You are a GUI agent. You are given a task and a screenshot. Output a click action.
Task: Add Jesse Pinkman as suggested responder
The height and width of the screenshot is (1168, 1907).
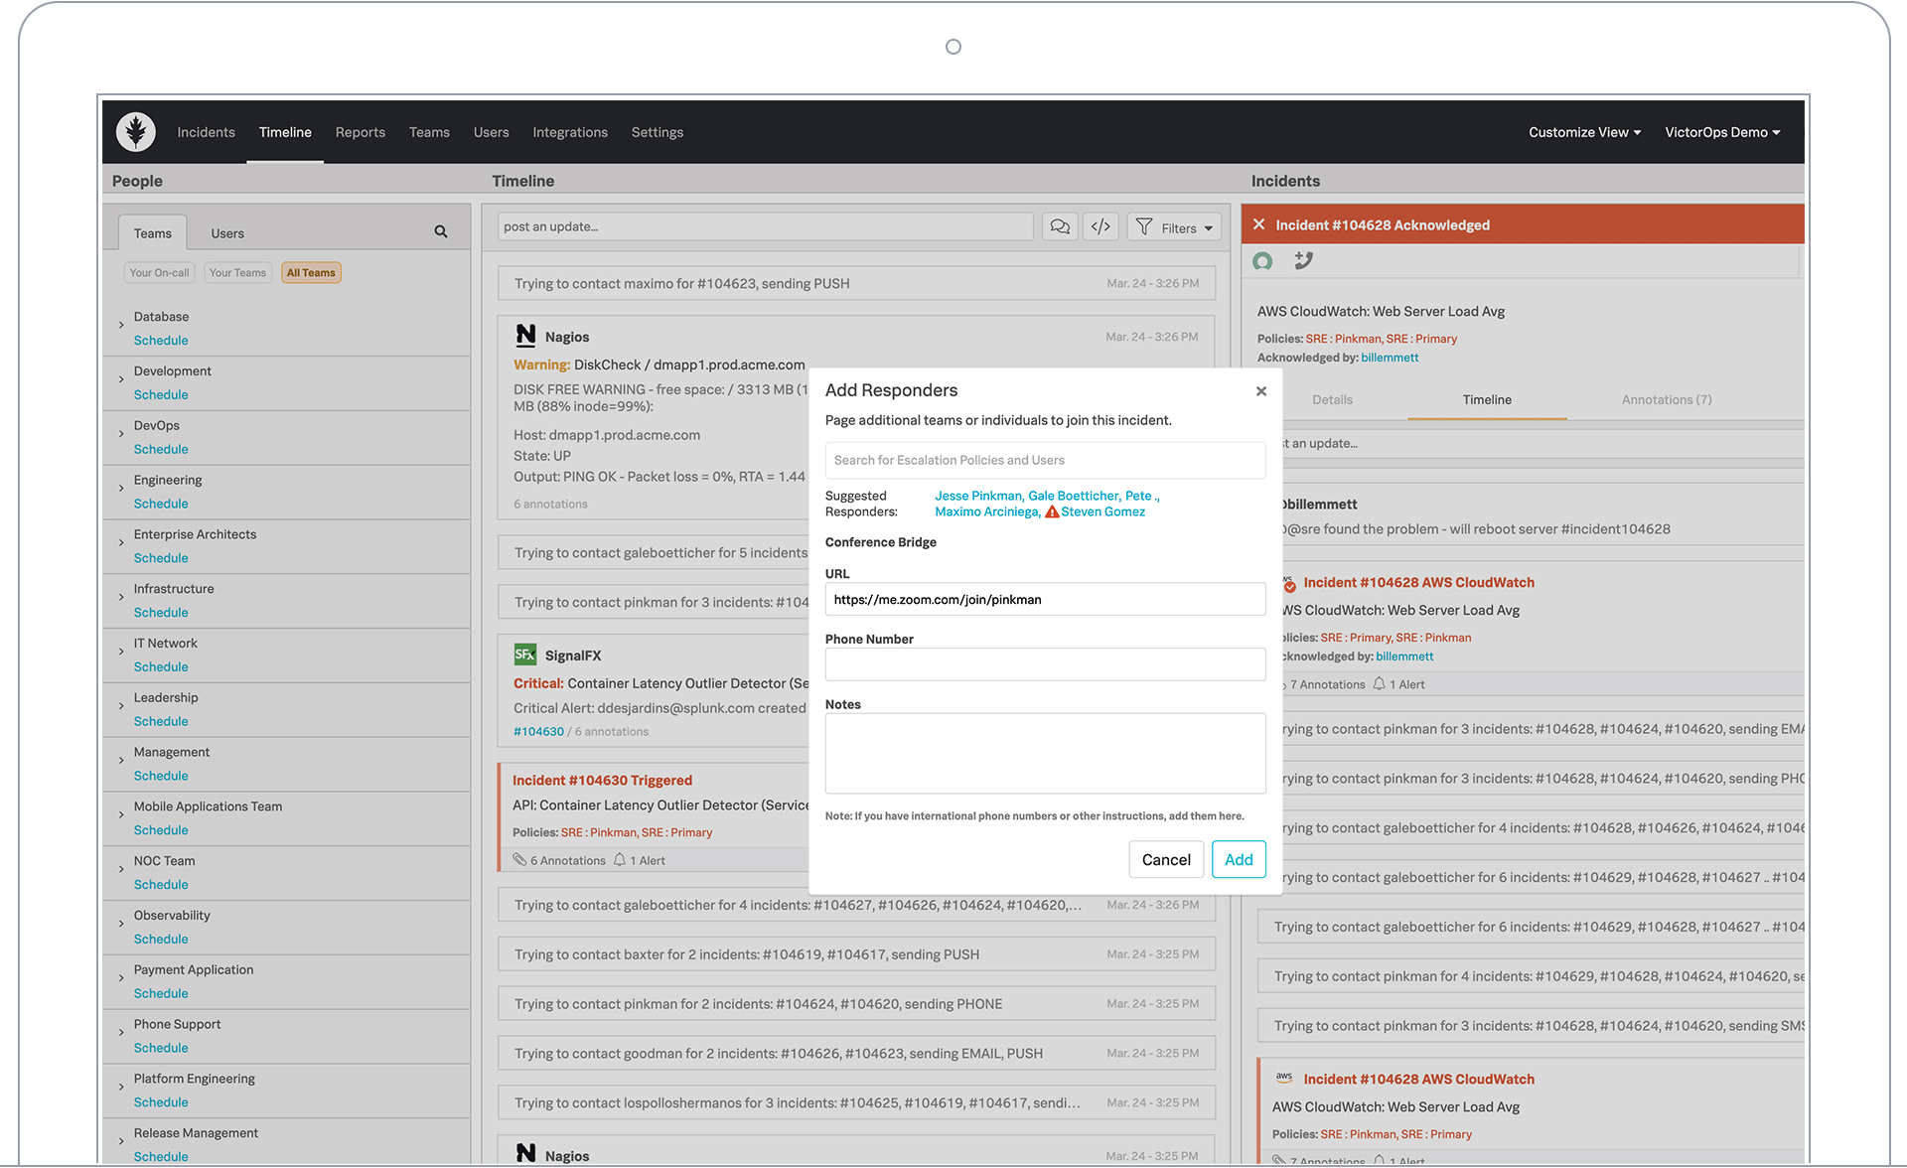pos(978,496)
